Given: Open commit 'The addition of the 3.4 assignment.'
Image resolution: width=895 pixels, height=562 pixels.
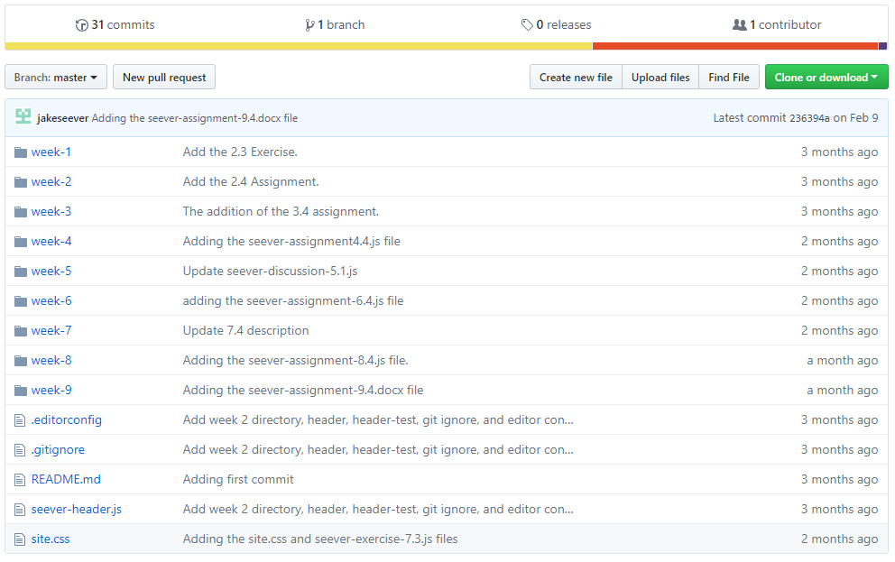Looking at the screenshot, I should [x=281, y=211].
